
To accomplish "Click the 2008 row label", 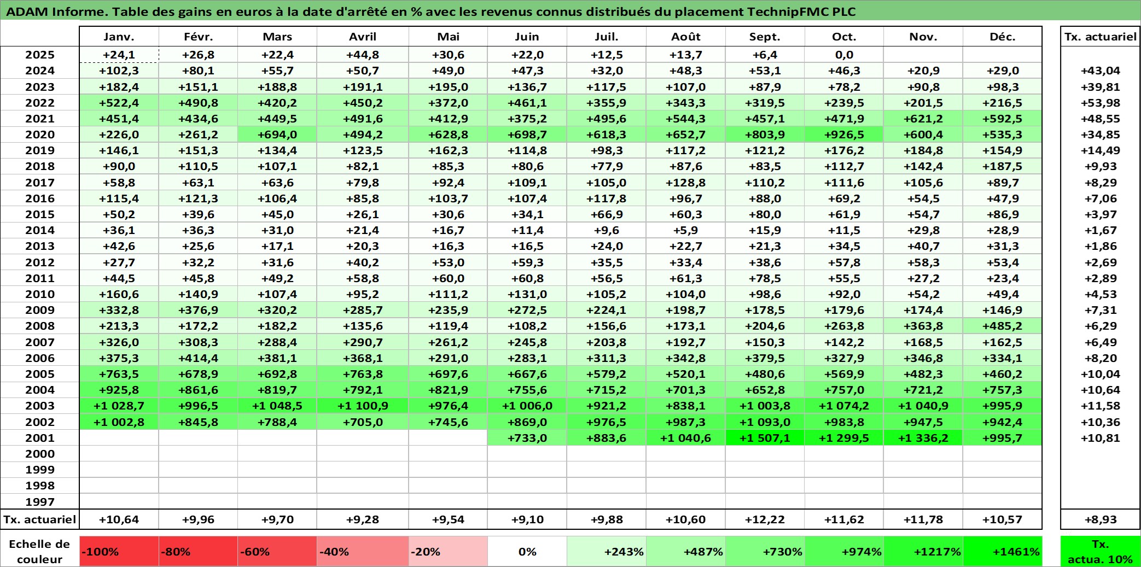I will click(40, 326).
